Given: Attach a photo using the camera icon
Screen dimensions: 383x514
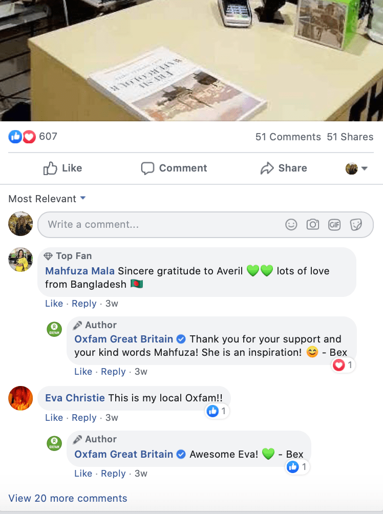Looking at the screenshot, I should 313,225.
